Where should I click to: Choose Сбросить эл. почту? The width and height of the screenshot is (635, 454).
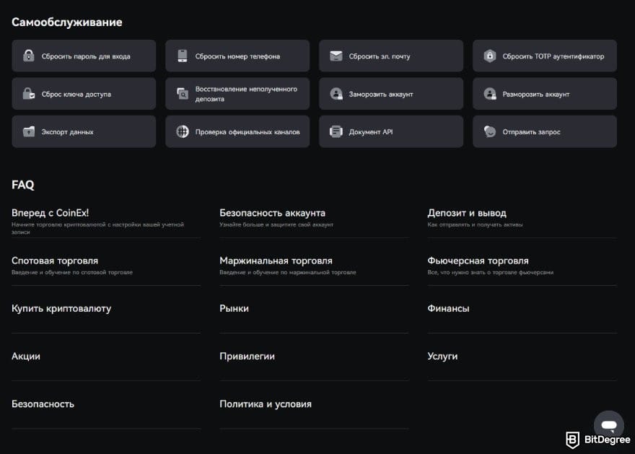tap(391, 56)
